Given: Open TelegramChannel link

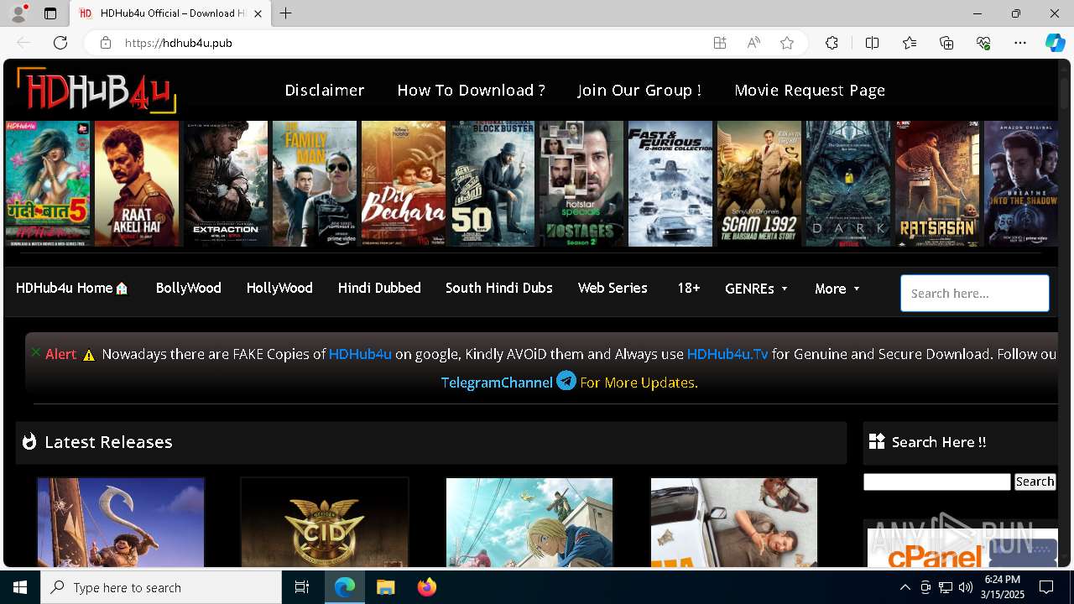Looking at the screenshot, I should [x=497, y=383].
